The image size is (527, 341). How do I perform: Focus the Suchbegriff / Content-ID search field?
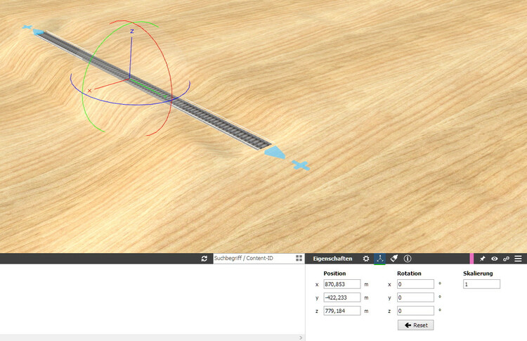pyautogui.click(x=254, y=258)
